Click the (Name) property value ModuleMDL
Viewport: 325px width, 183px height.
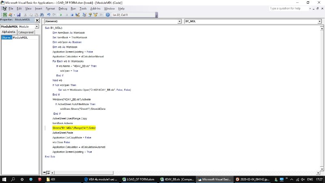24,37
